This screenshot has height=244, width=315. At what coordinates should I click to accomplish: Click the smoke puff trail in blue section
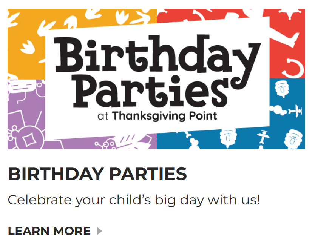tap(278, 110)
